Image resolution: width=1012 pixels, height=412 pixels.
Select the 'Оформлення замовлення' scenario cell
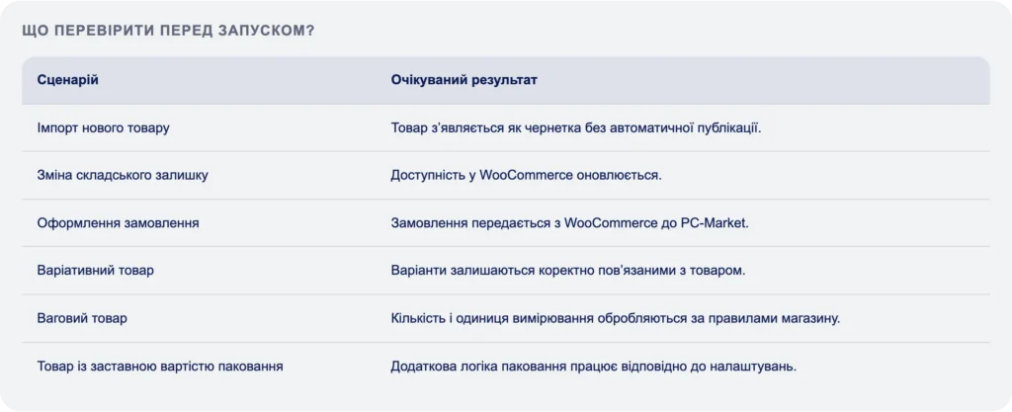click(x=119, y=223)
